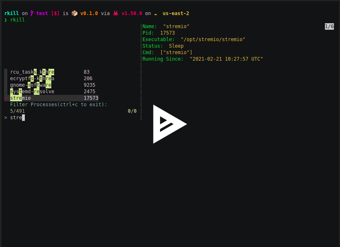This screenshot has width=340, height=247.
Task: Click the PID 206 value
Action: click(88, 79)
